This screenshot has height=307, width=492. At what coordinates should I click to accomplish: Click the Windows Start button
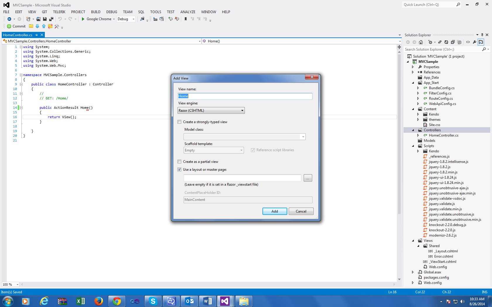pyautogui.click(x=8, y=301)
